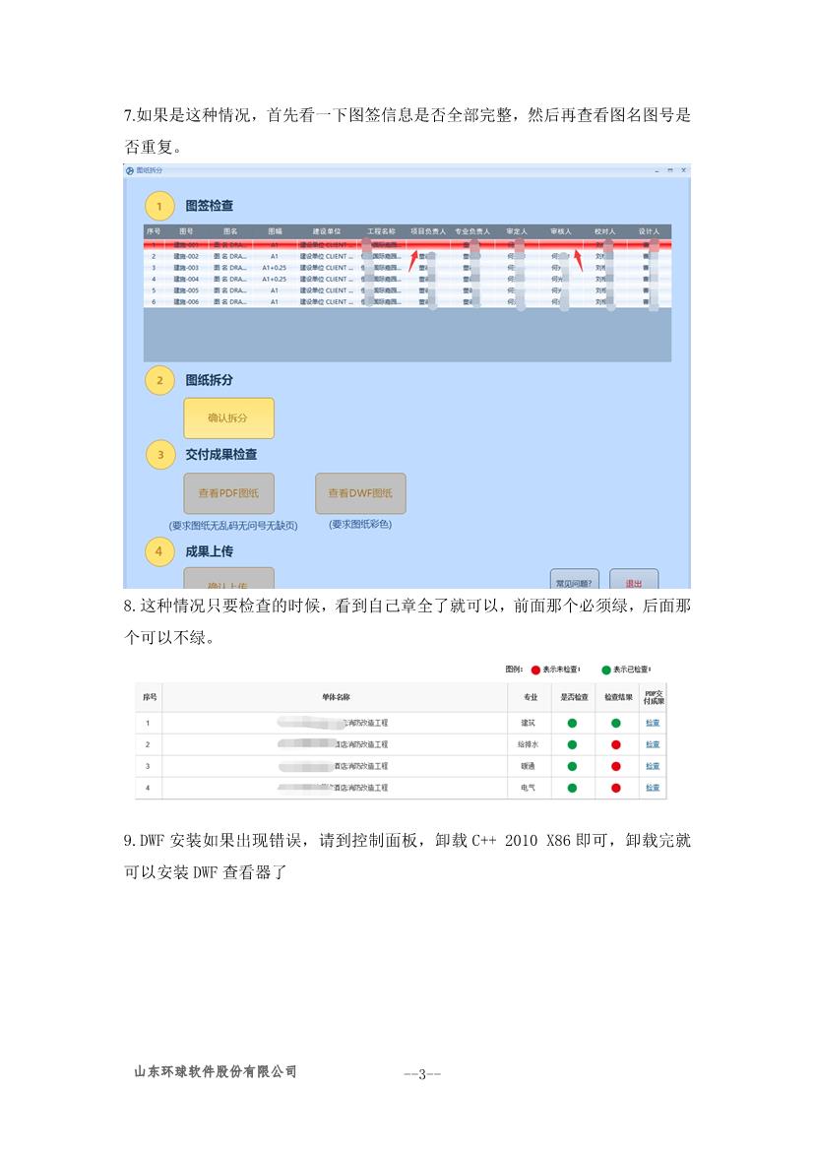Click the 电气 cell in the table
The width and height of the screenshot is (814, 1151).
coord(528,788)
